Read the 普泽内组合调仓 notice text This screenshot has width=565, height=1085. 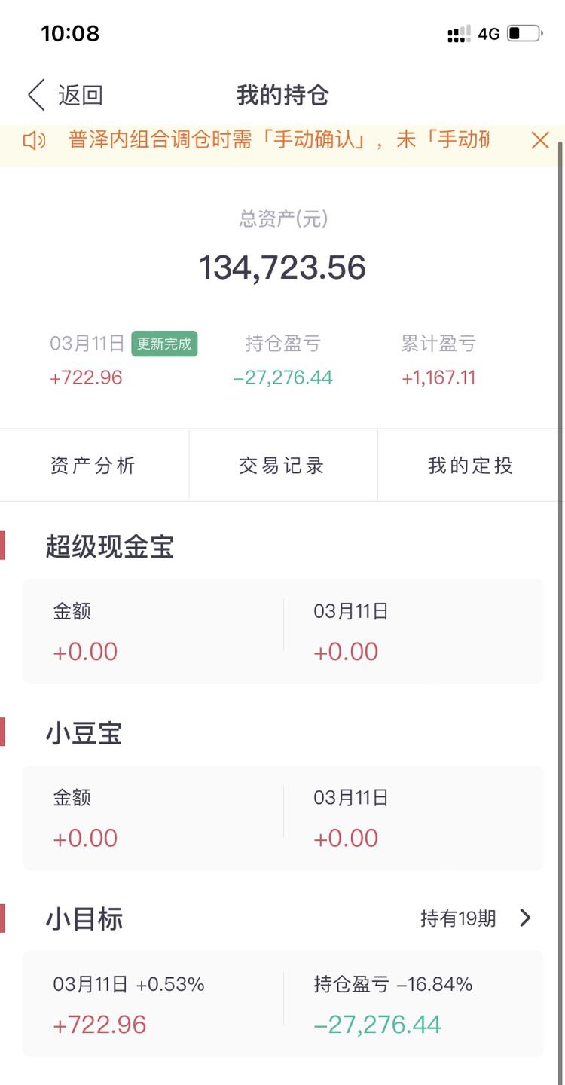pos(279,140)
